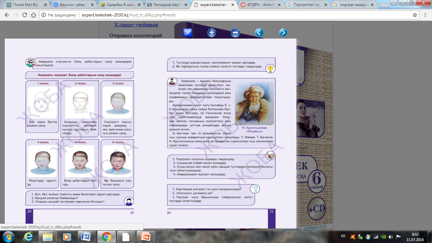Open Windows Media Player from the taskbar
The width and height of the screenshot is (432, 243).
pos(67,236)
